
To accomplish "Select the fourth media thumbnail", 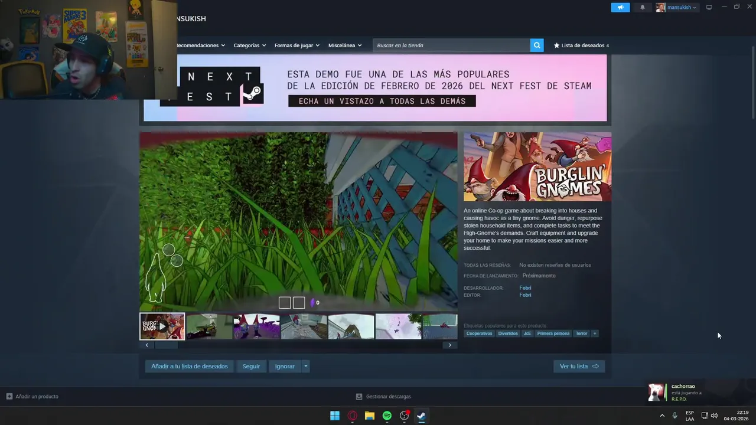I will [x=304, y=326].
